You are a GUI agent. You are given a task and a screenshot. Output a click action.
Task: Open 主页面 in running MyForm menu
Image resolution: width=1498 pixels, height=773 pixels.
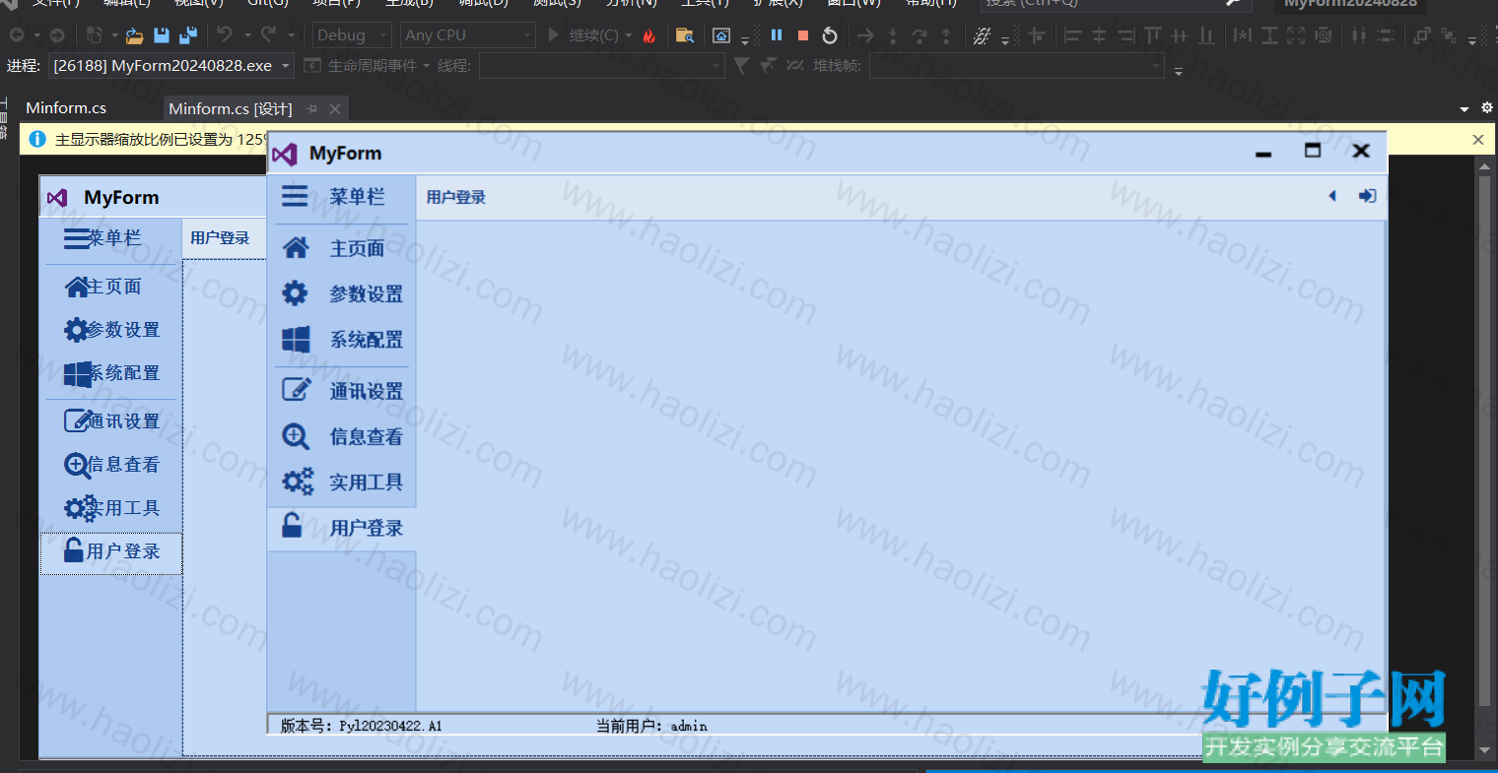point(342,248)
